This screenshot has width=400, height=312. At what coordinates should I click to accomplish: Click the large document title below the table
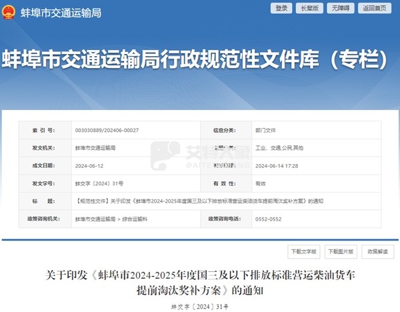200,281
